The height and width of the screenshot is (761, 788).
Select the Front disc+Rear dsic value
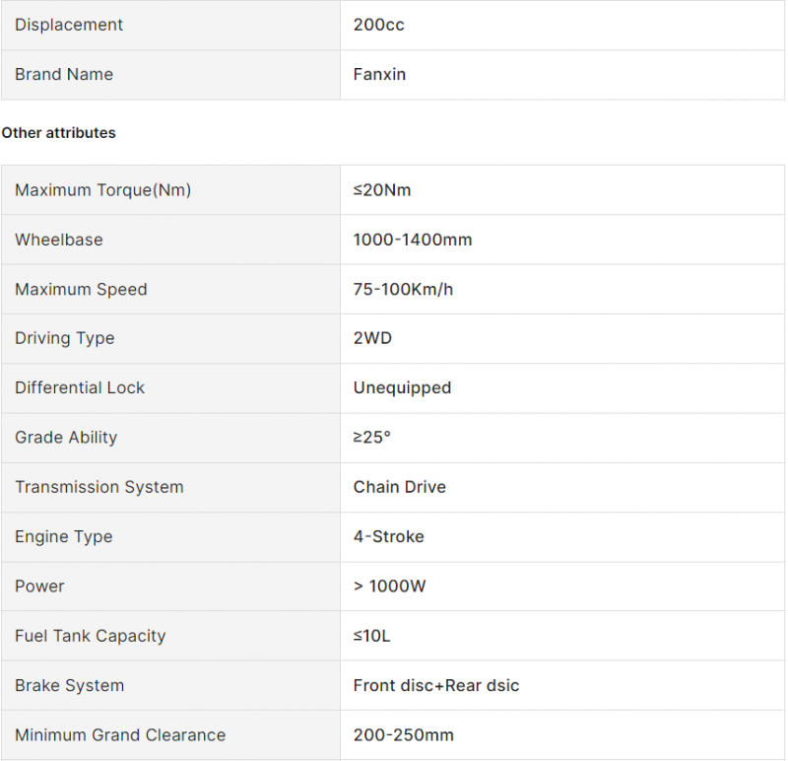click(x=436, y=685)
